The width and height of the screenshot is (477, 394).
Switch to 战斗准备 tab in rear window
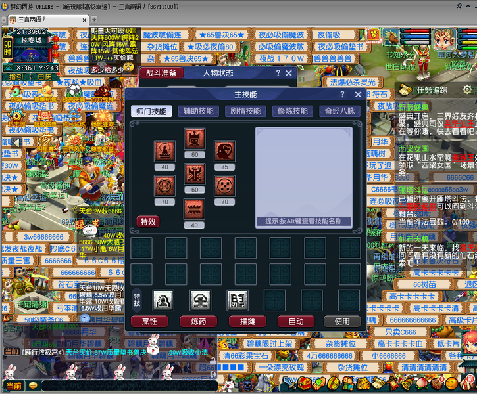(x=161, y=73)
